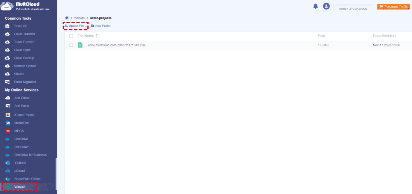This screenshot has width=412, height=194.
Task: Open notifications bell
Action: click(316, 6)
